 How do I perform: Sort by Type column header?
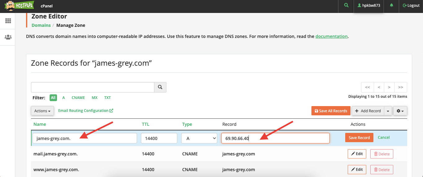187,124
